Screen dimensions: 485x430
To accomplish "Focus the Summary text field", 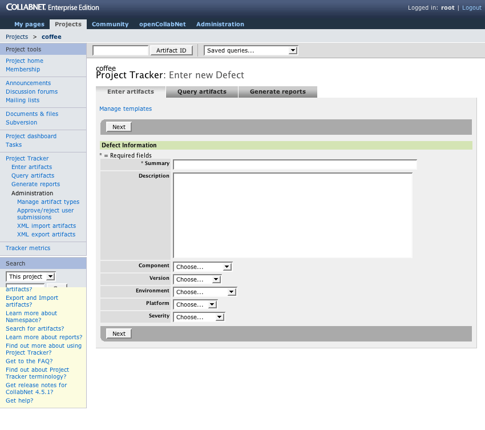I will coord(294,164).
